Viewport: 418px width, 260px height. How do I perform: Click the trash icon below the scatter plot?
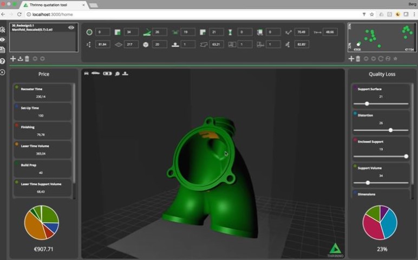tap(358, 58)
